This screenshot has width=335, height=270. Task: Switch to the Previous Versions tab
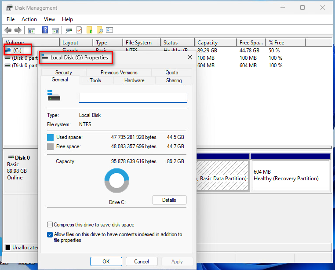pos(119,73)
